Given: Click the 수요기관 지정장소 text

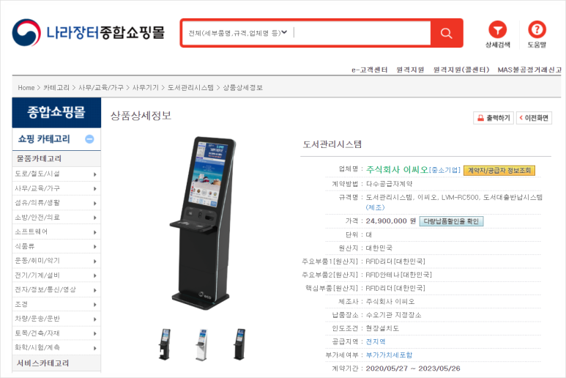Looking at the screenshot, I should click(x=393, y=315).
